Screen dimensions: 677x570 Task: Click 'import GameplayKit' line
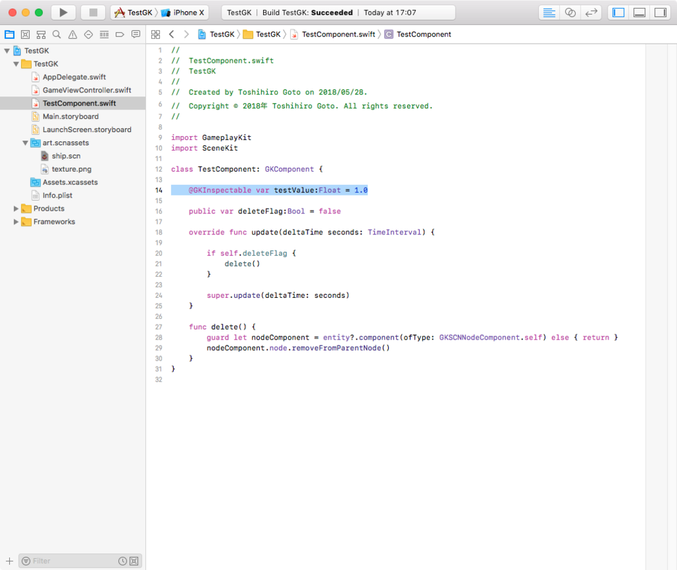tap(211, 137)
